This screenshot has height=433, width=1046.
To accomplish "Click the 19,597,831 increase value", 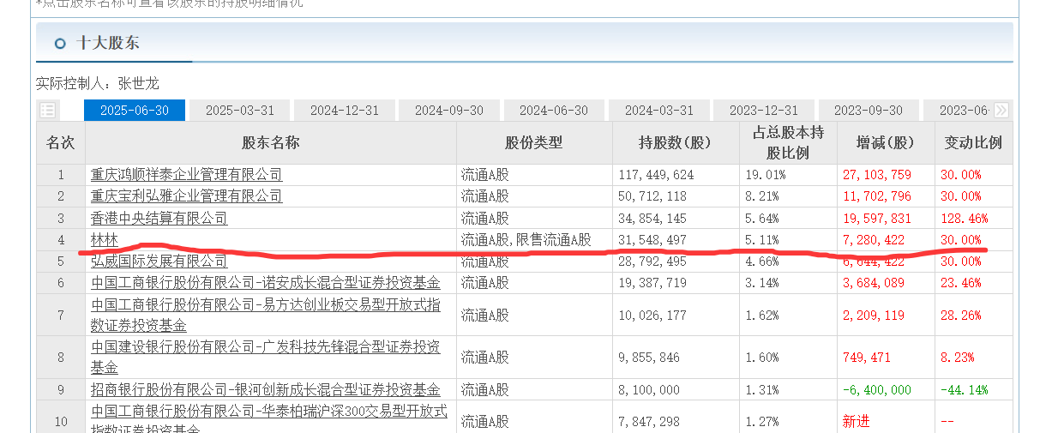I will pyautogui.click(x=877, y=218).
